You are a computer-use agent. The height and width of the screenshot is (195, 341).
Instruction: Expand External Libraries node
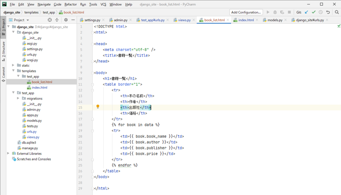pos(8,153)
